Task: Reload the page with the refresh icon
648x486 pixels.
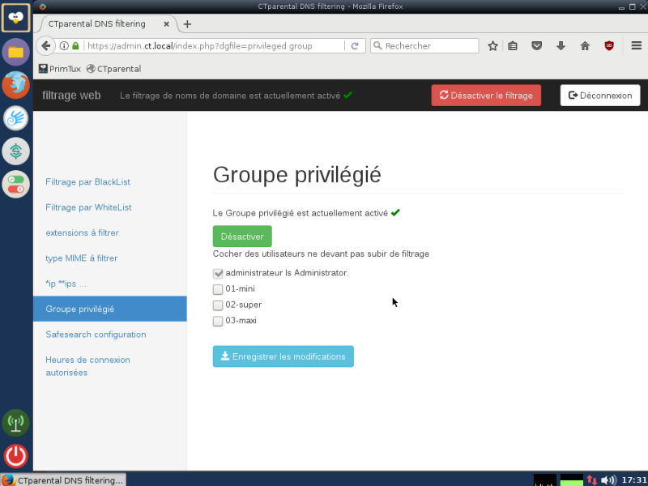Action: [355, 46]
